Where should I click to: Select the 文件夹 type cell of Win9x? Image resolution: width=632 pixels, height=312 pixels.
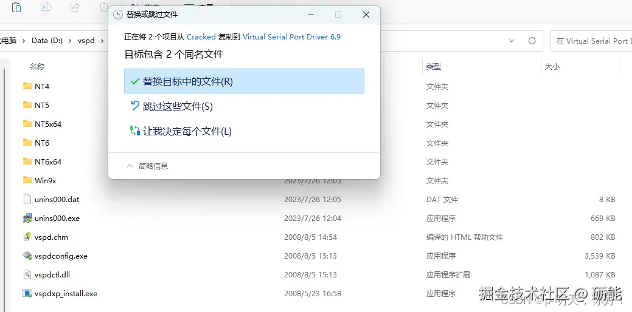click(x=437, y=181)
